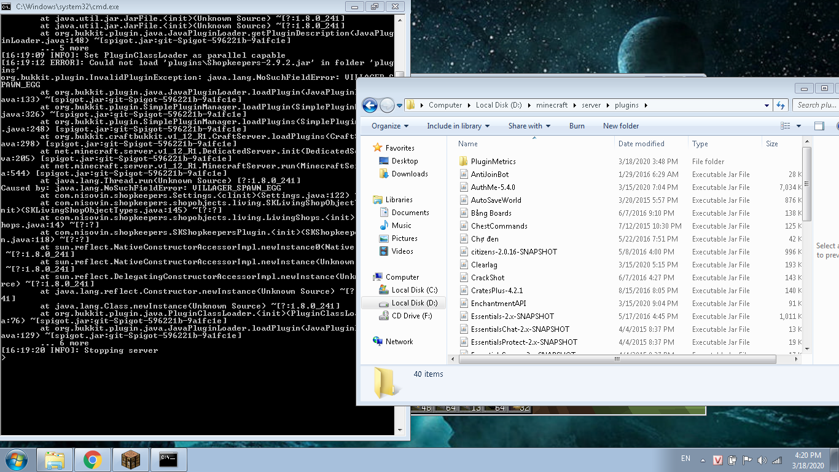Change the view using the view icon
Viewport: 839px width, 472px height.
coord(786,126)
